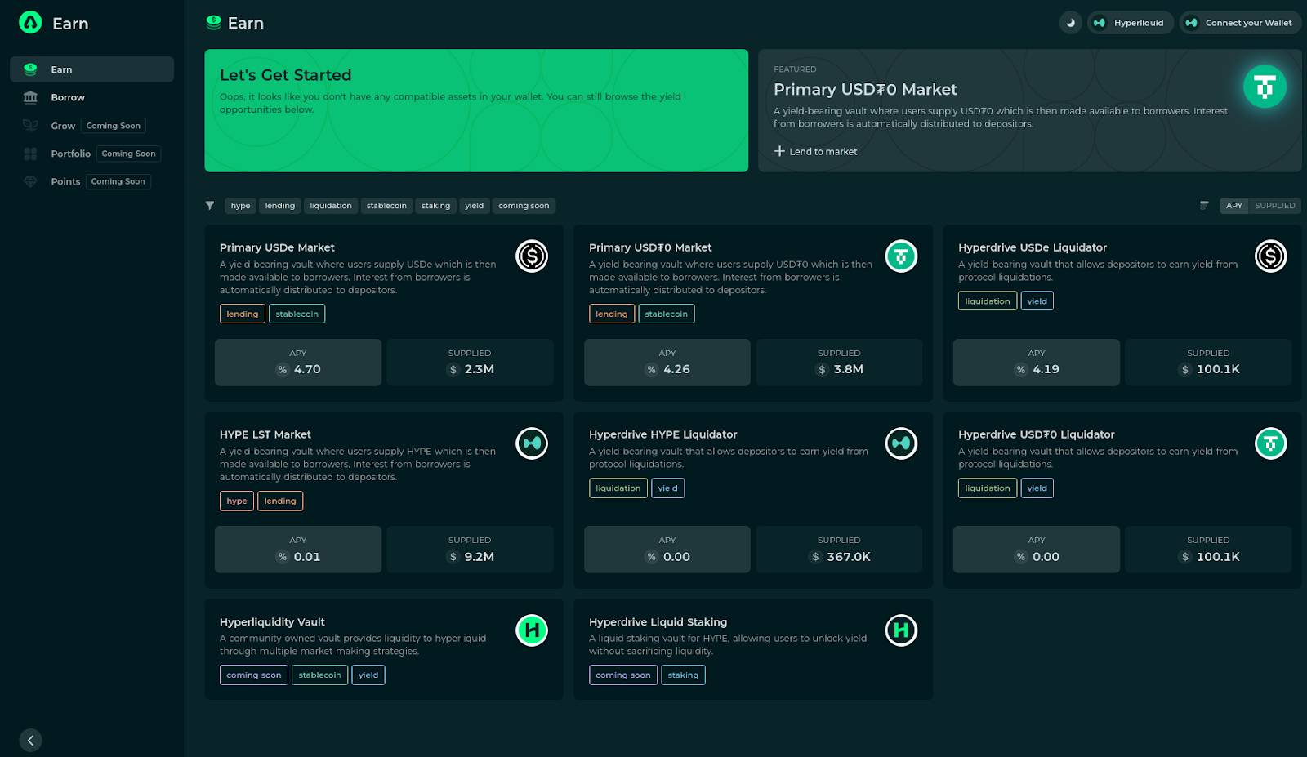
Task: Click the Earn page header coin icon
Action: pyautogui.click(x=214, y=23)
